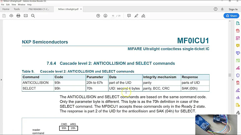
Task: Open Combine Files tool in right pane
Action: (238, 53)
